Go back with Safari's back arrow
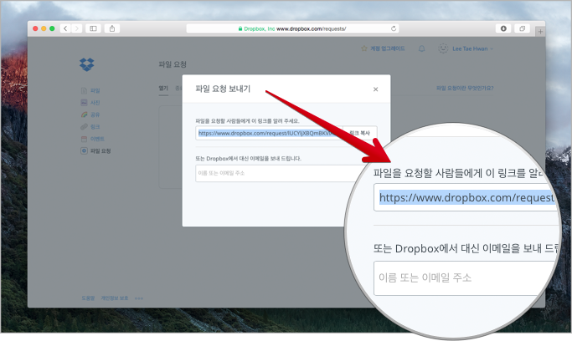The image size is (572, 341). [65, 28]
